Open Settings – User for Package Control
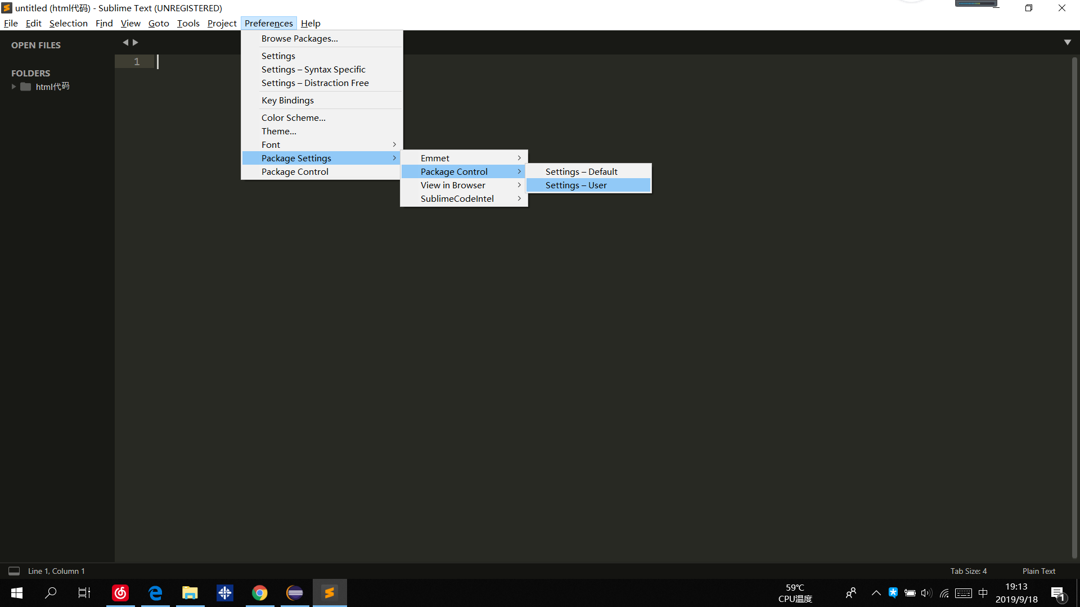The image size is (1080, 607). coord(588,185)
